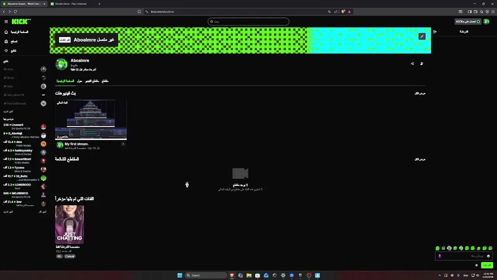Open a new browser tab

coord(99,4)
